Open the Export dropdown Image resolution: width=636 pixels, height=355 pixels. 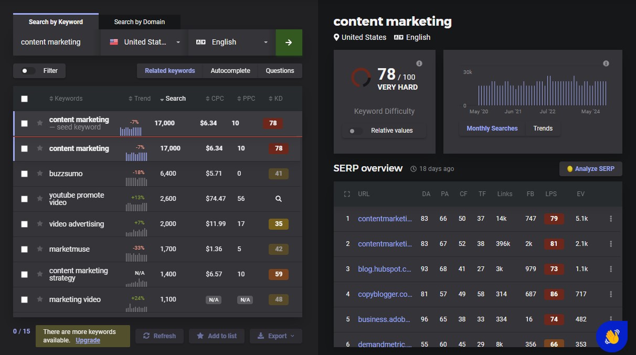click(x=276, y=336)
